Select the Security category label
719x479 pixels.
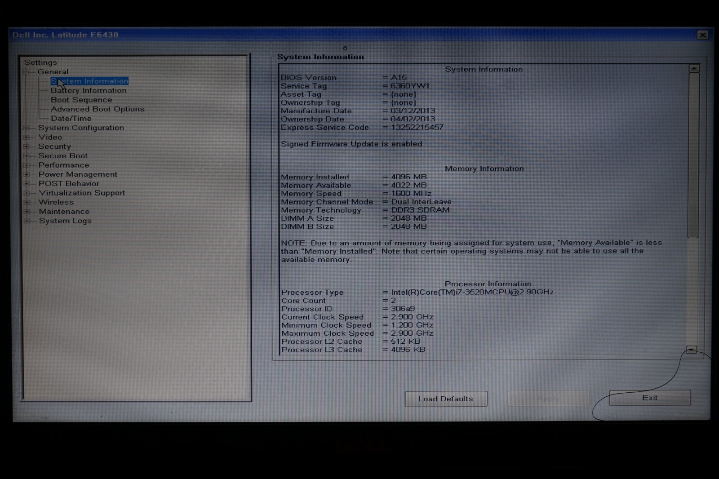coord(54,146)
